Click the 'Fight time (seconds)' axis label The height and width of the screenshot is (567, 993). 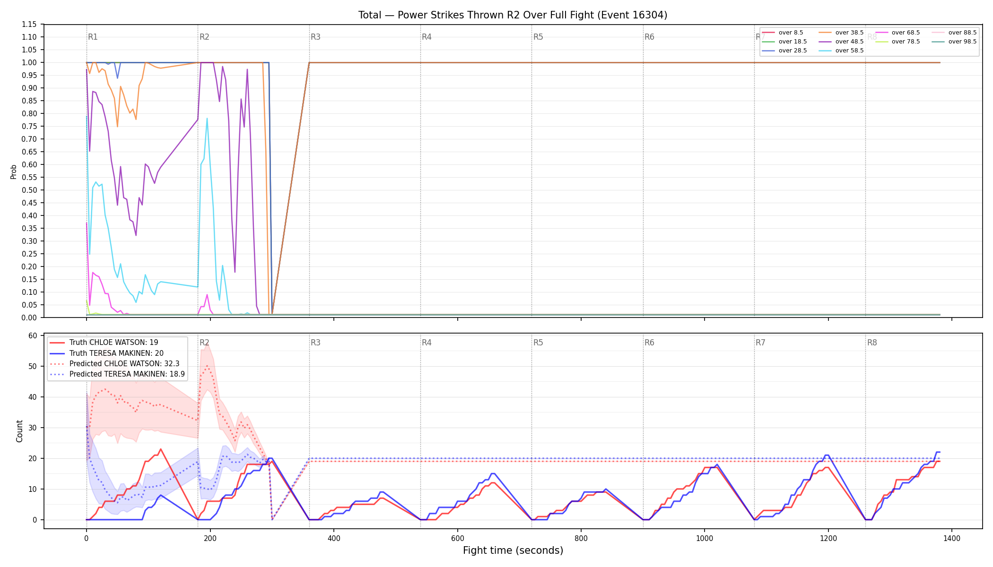(x=513, y=550)
